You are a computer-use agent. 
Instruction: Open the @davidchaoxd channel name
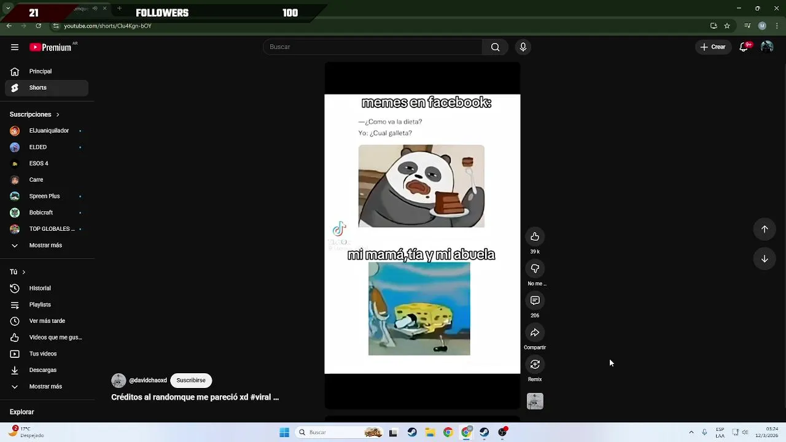click(148, 381)
